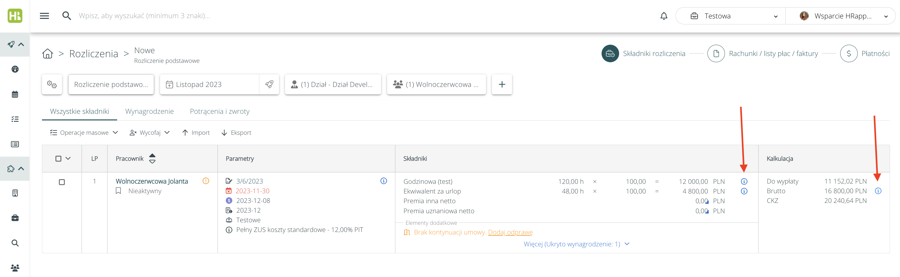Click the Dodaj odprawę link
900x277 pixels.
pos(510,232)
